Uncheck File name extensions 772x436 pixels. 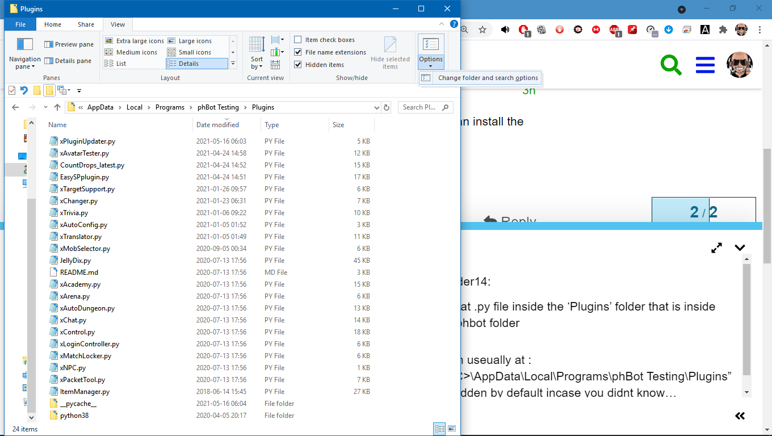coord(298,52)
